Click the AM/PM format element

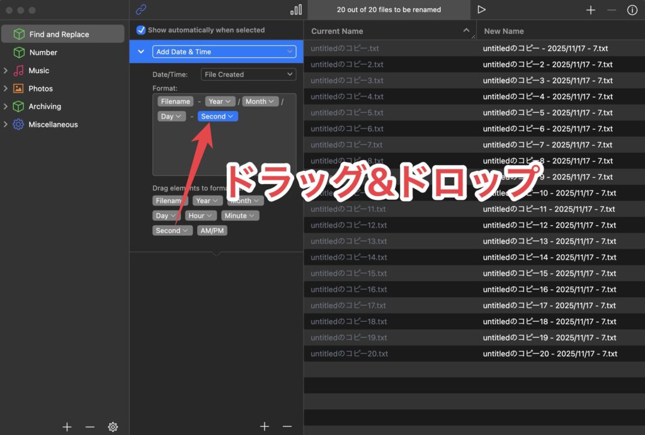pyautogui.click(x=212, y=231)
